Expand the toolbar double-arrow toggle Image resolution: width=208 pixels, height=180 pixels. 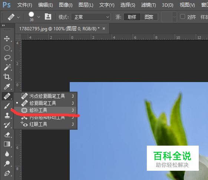point(3,26)
